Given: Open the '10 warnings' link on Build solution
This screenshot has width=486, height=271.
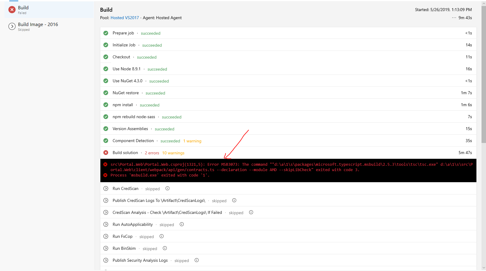Looking at the screenshot, I should click(173, 153).
